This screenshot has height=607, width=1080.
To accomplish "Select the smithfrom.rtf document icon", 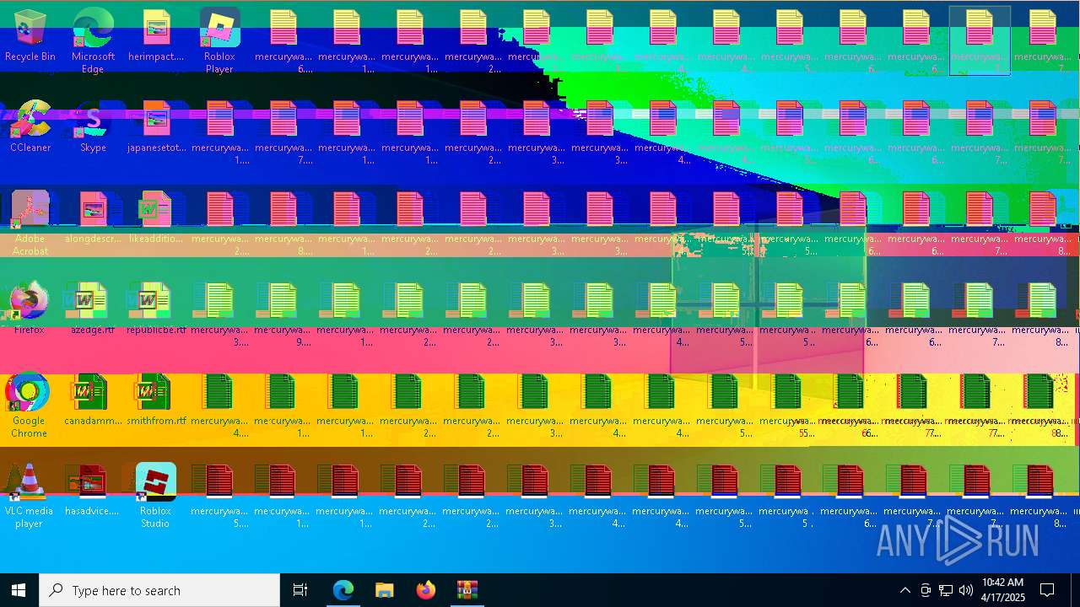I will (x=156, y=400).
